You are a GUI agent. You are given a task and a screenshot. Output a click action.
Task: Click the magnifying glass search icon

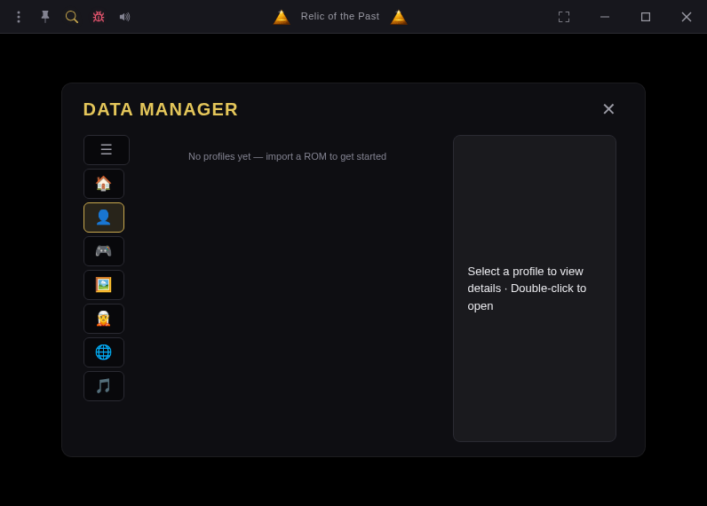[72, 17]
